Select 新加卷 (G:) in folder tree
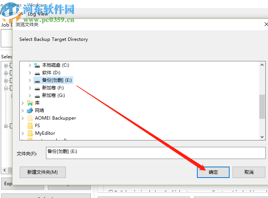Image resolution: width=268 pixels, height=198 pixels. [x=54, y=95]
